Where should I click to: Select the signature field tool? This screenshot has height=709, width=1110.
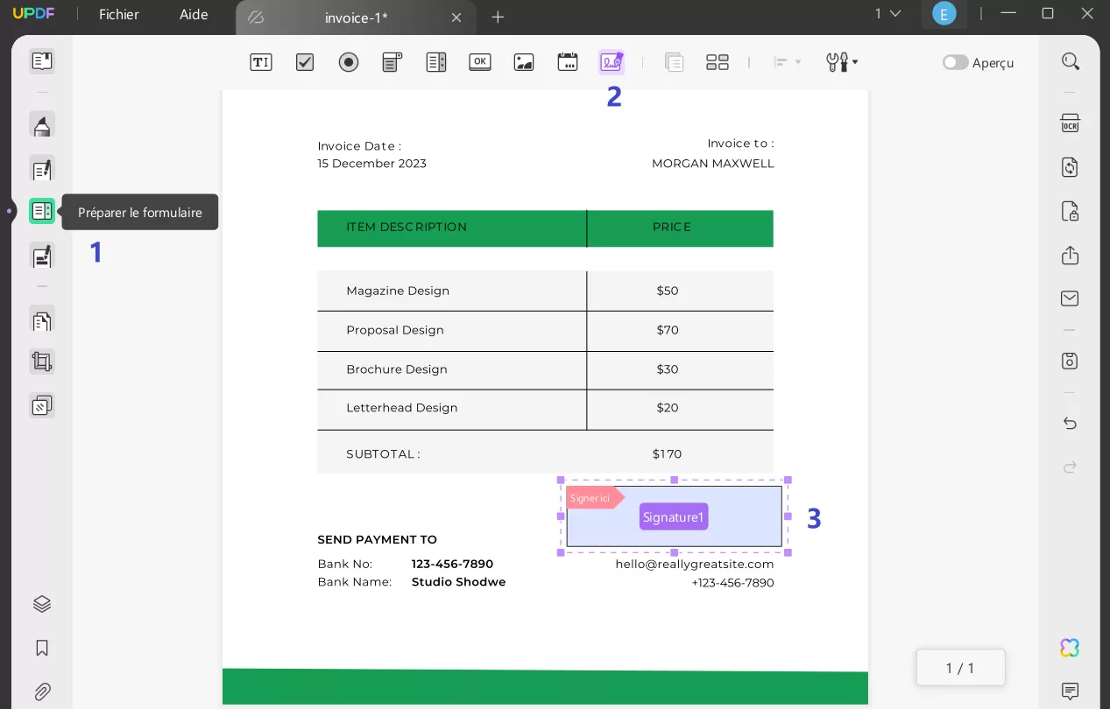tap(611, 61)
